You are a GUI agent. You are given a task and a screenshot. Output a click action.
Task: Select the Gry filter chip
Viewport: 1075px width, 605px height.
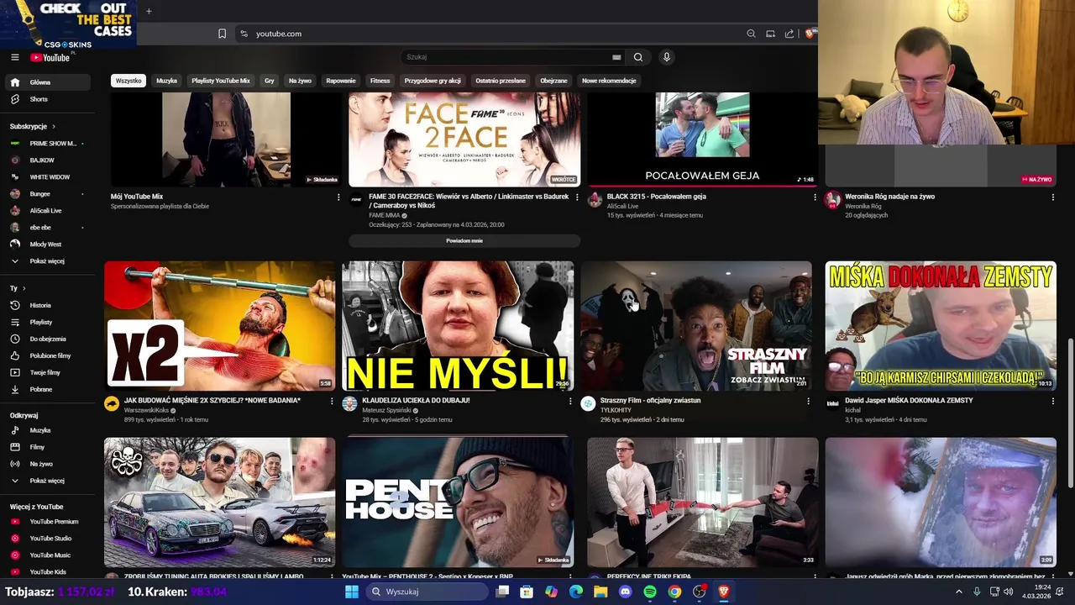[270, 81]
